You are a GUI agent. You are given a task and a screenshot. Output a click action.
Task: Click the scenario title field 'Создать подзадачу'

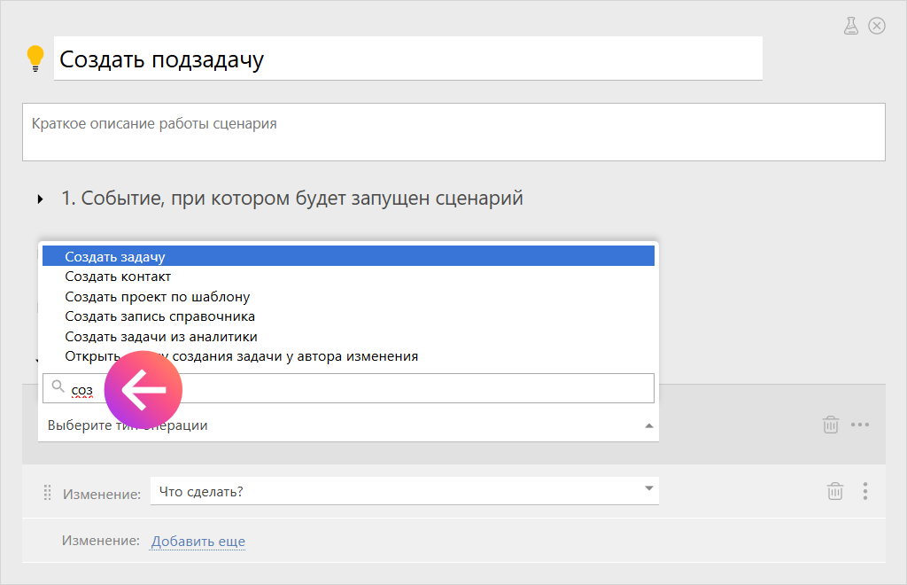click(407, 59)
